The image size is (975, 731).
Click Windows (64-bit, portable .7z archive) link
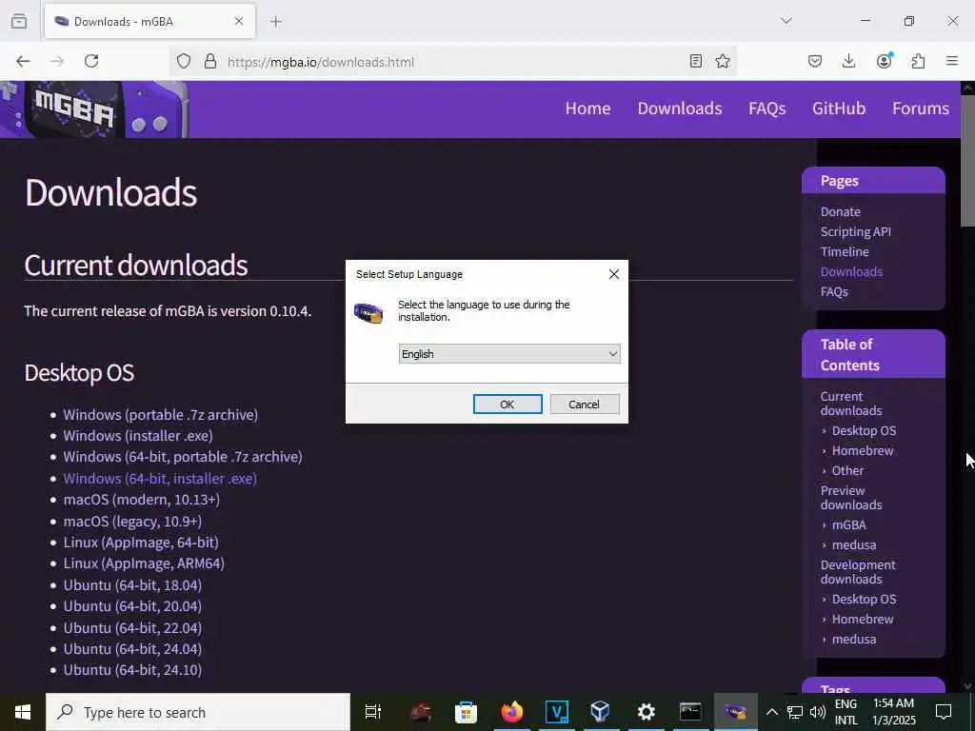[x=183, y=457]
